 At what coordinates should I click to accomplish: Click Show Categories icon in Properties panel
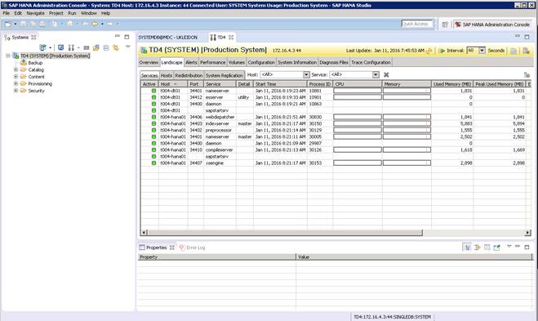tap(467, 247)
